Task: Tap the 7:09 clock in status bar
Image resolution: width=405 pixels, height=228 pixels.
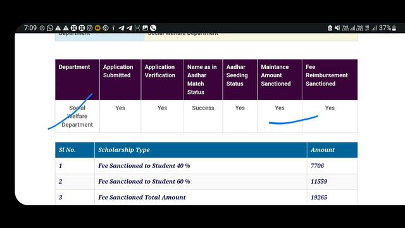Action: tap(30, 28)
